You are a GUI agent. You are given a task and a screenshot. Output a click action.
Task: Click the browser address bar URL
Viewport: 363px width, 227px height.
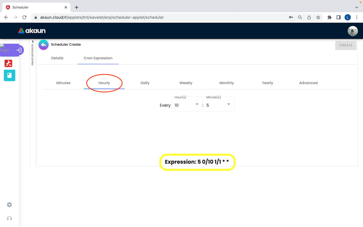click(102, 17)
